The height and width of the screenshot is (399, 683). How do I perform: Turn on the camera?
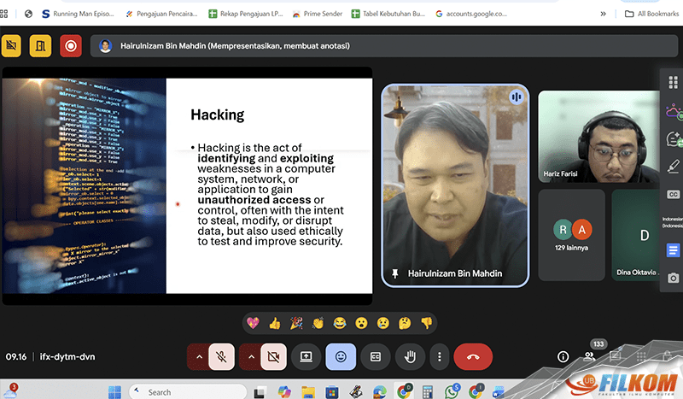pos(272,356)
